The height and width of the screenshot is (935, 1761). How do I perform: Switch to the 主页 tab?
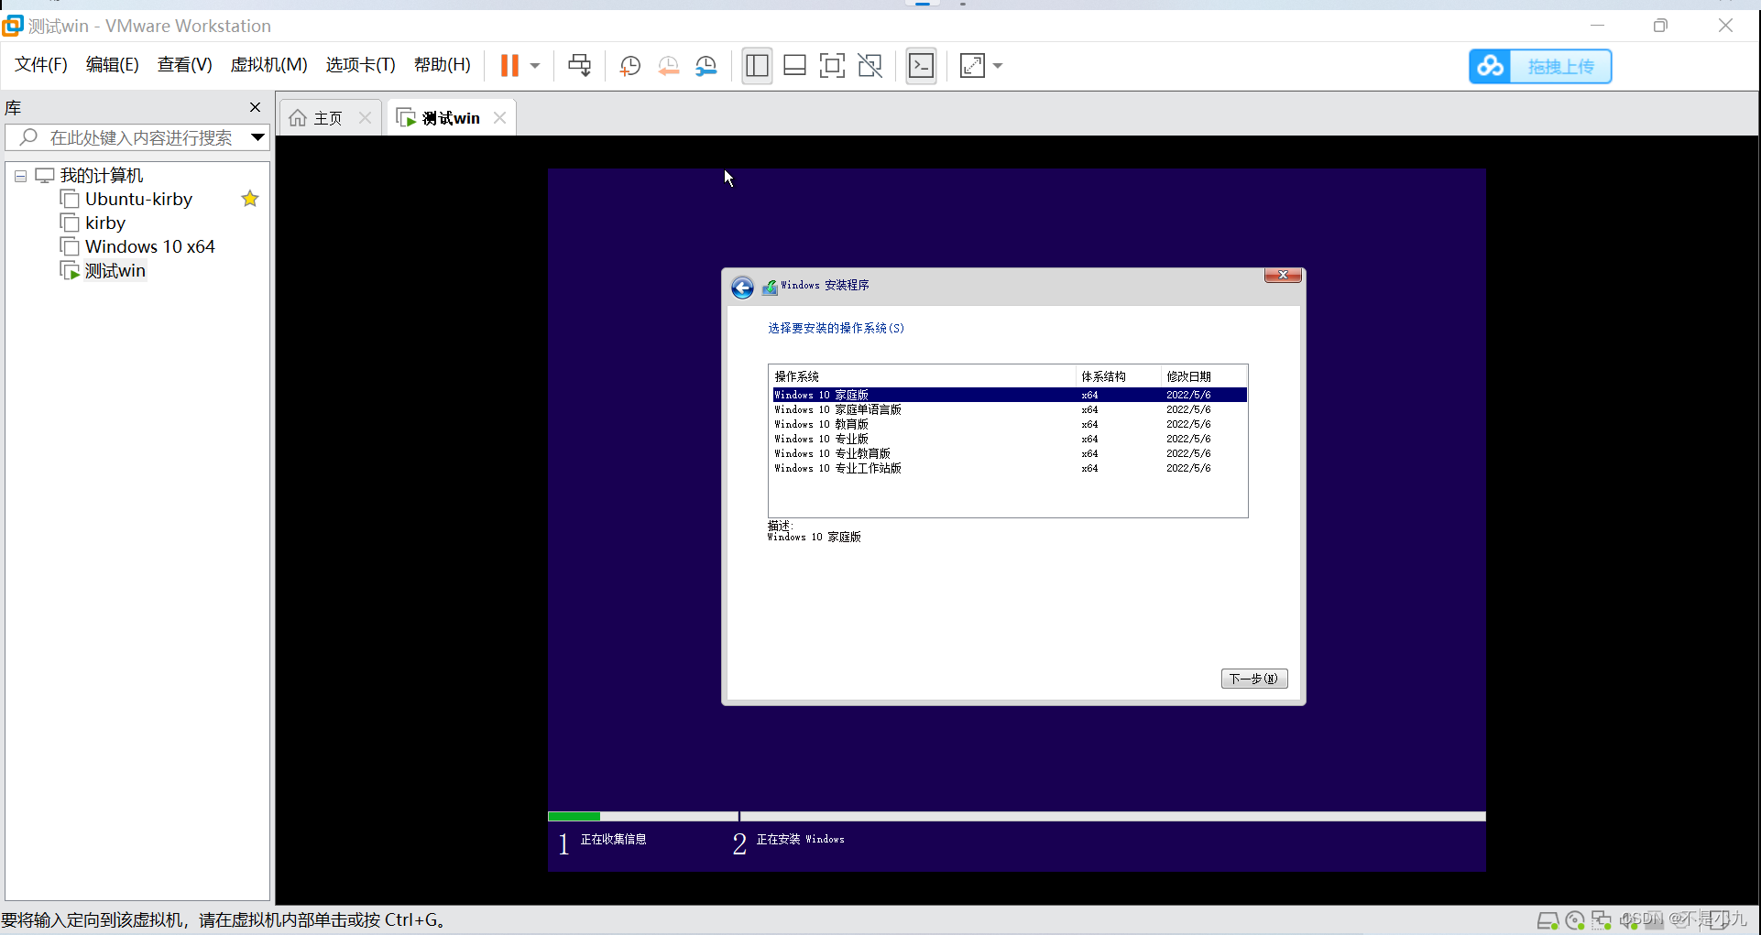click(x=327, y=118)
